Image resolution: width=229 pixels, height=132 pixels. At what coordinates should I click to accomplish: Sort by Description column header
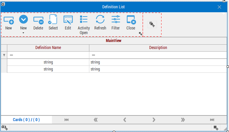click(x=158, y=48)
